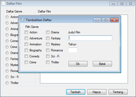136x97 pixels.
Task: Check the Drama genre checkbox
Action: point(48,32)
